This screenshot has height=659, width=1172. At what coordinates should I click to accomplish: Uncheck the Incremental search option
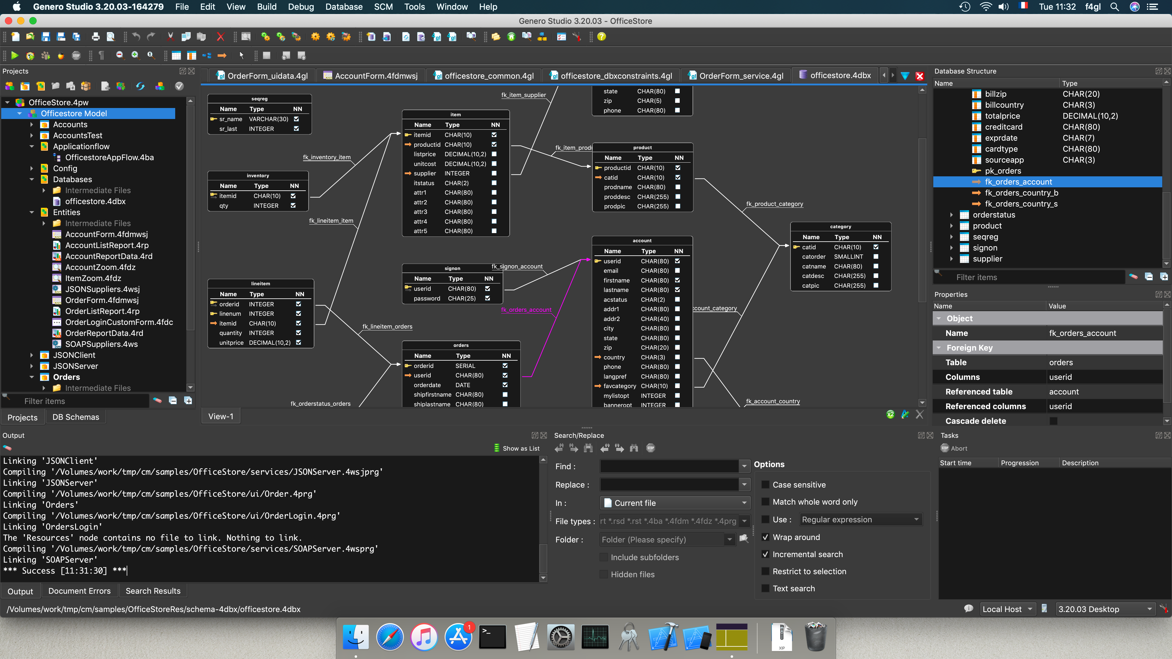tap(766, 554)
